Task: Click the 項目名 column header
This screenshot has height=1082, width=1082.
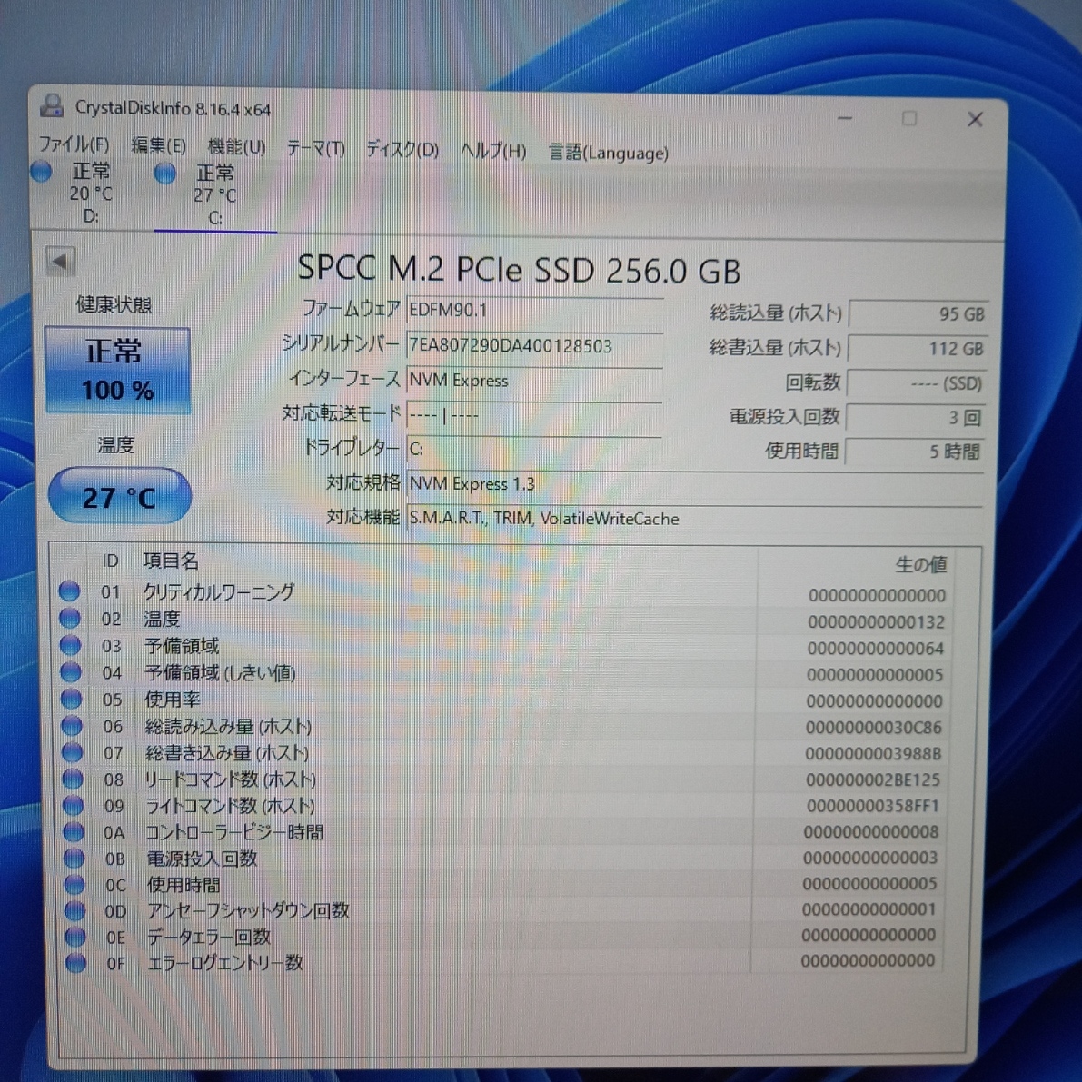Action: point(171,561)
